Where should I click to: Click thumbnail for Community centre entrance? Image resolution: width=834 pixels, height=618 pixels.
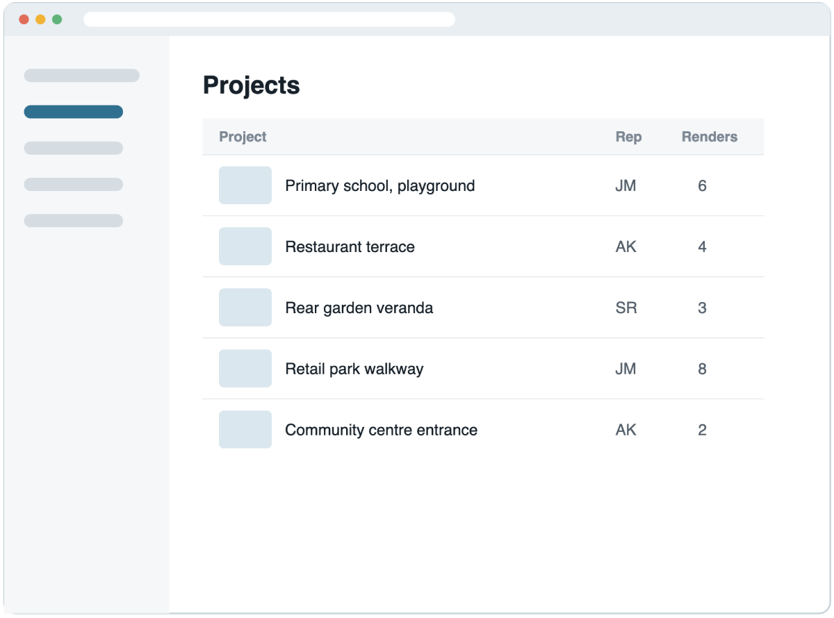click(245, 430)
